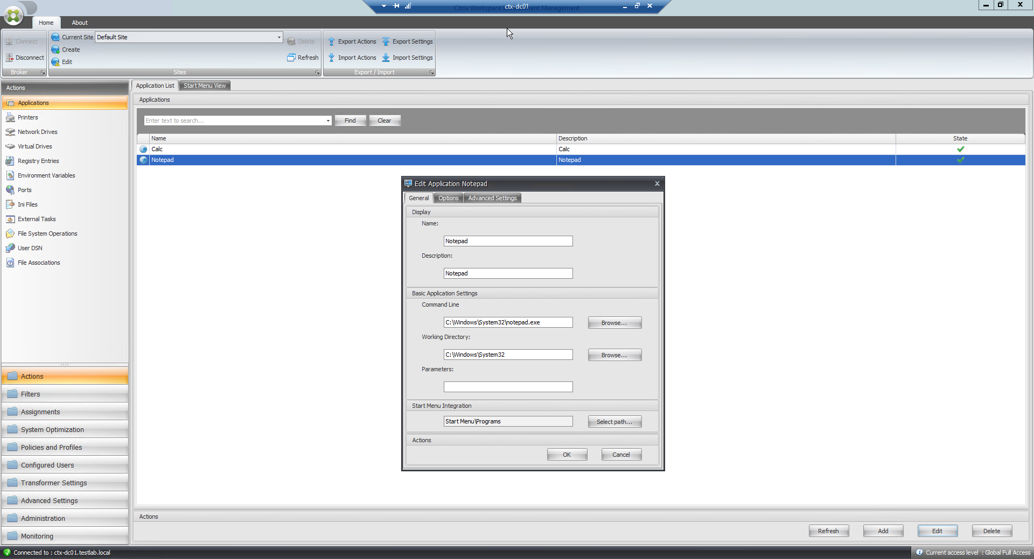Click the Start Menu path field
This screenshot has height=559, width=1034.
click(x=508, y=421)
